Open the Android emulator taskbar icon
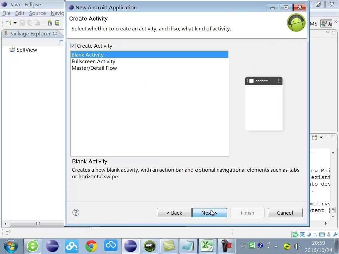Viewport: 339px width, 254px height. pos(150,246)
